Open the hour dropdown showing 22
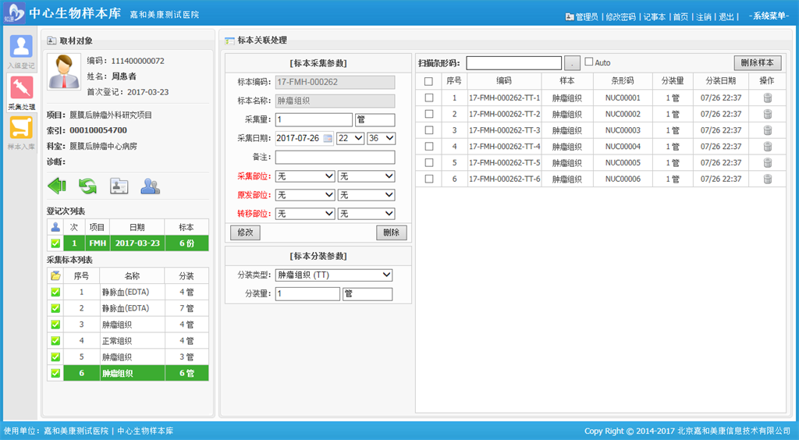 click(x=350, y=138)
